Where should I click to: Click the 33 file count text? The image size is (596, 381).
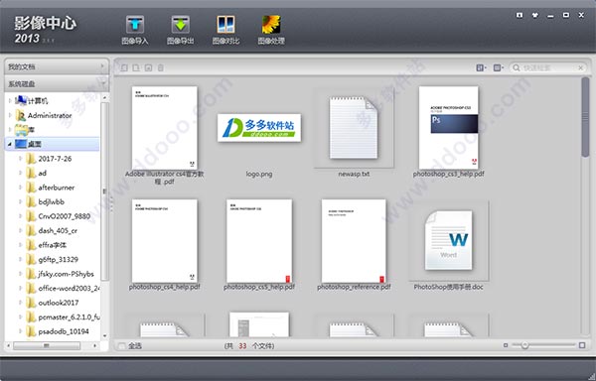242,345
